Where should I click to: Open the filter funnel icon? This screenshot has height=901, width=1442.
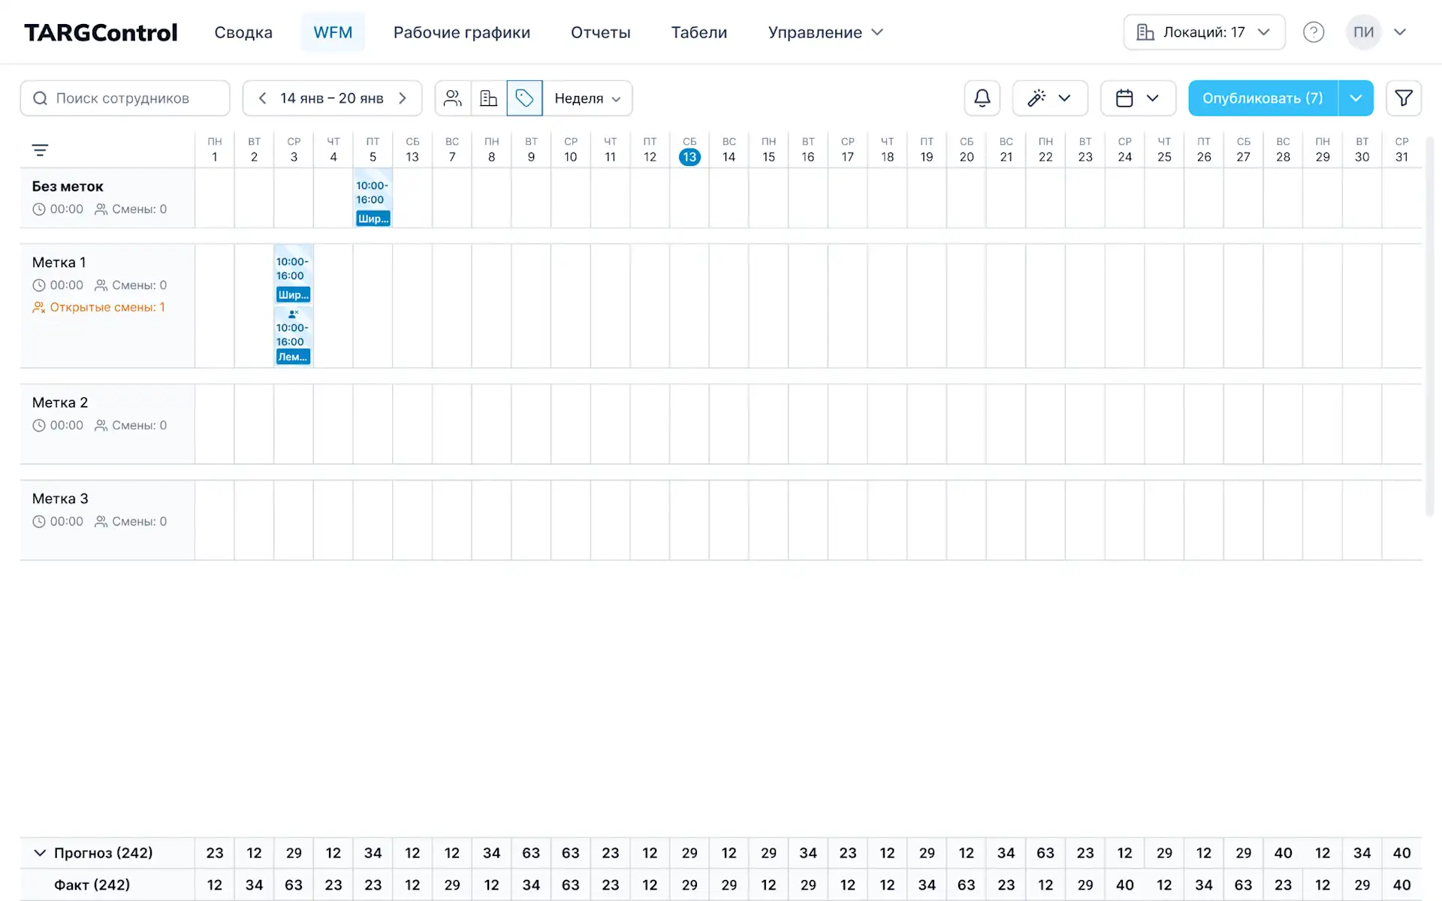pos(1403,98)
